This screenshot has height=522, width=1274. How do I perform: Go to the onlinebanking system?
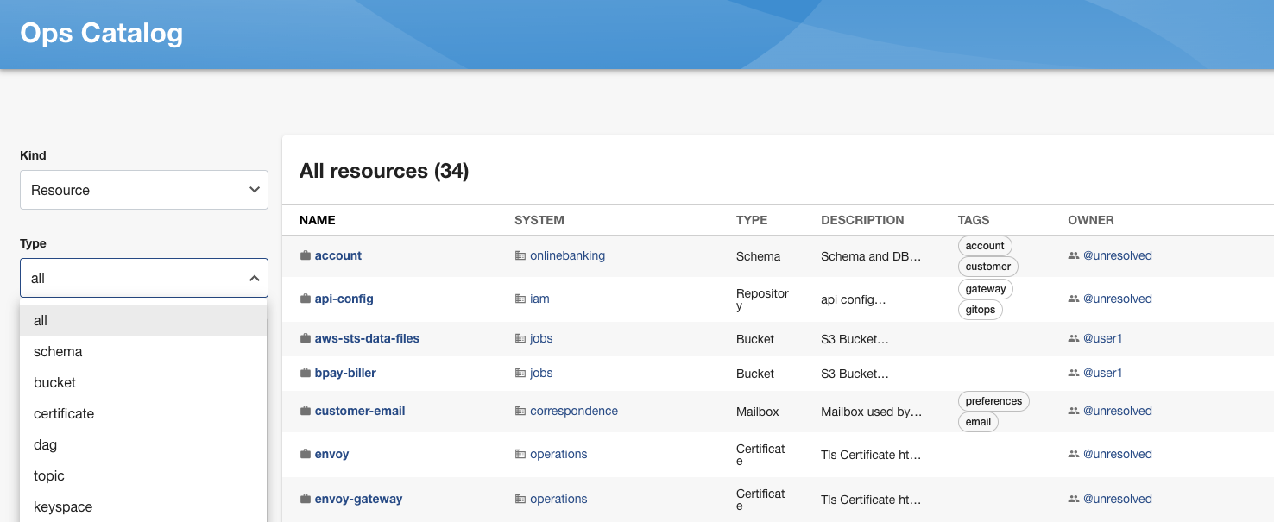567,255
